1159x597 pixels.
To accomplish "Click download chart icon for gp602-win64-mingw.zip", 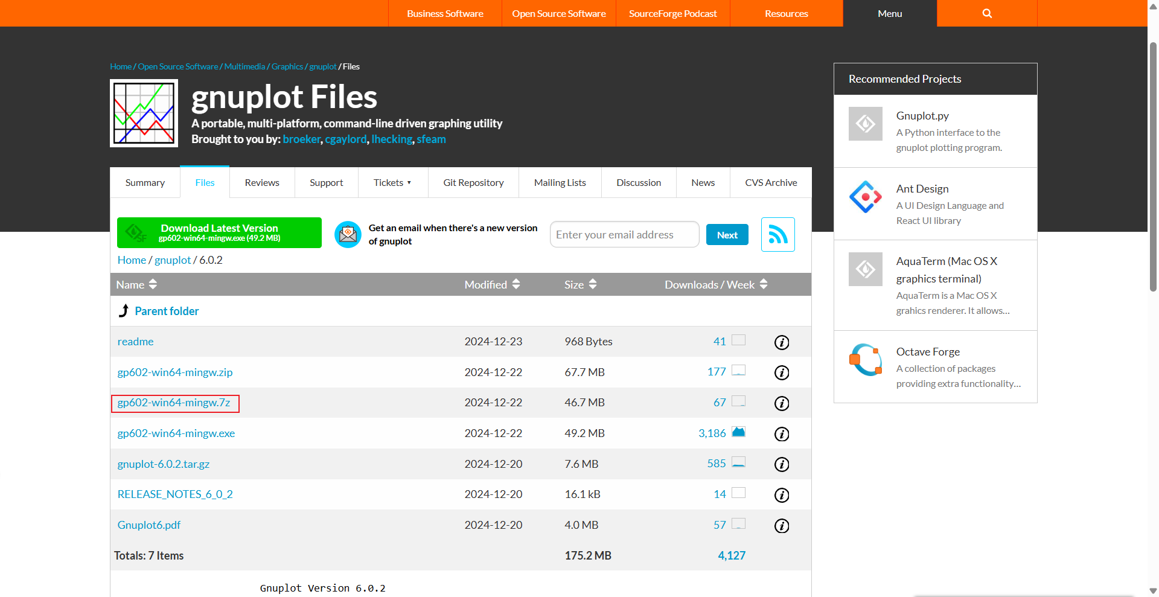I will pos(738,370).
